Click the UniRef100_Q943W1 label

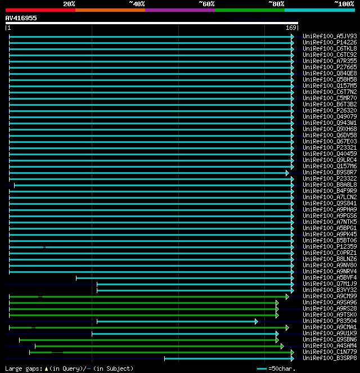(330, 123)
